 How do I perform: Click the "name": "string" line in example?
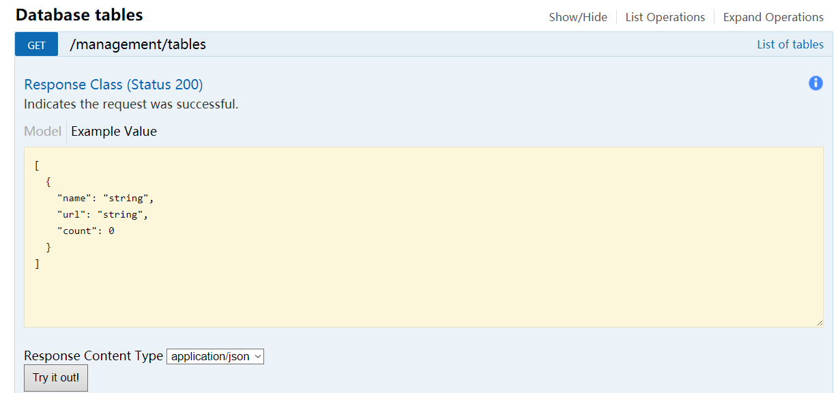tap(106, 198)
